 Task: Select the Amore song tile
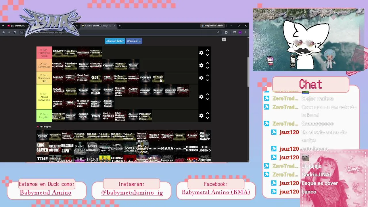(70, 91)
